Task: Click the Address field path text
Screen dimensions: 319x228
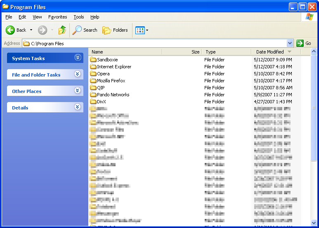Action: pos(47,44)
